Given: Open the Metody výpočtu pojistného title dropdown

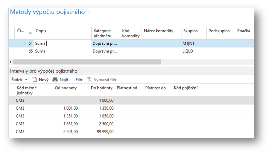Looking at the screenshot, I should click(x=89, y=12).
